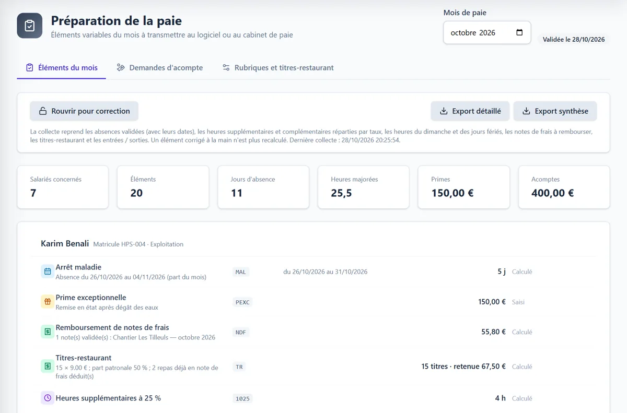The width and height of the screenshot is (627, 413).
Task: Click the period du 26/10/2026 au 31/10/2026
Action: (326, 272)
